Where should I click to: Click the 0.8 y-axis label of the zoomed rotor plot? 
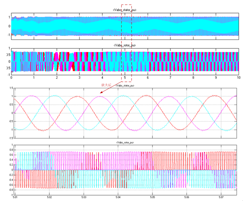(x=11, y=150)
